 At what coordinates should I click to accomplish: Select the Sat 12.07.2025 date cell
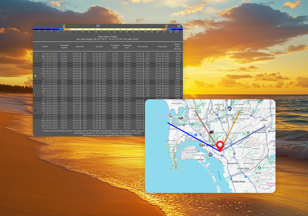pyautogui.click(x=50, y=81)
